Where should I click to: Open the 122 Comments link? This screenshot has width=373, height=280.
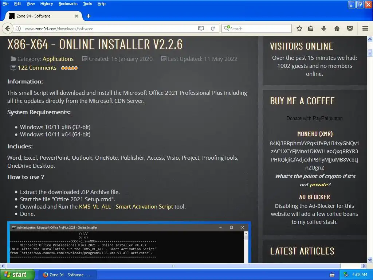[x=37, y=68]
